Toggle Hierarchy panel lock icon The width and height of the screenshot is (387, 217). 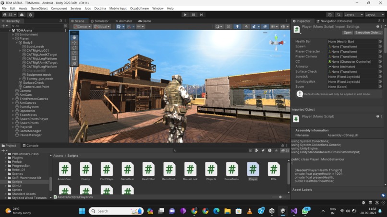tap(60, 21)
